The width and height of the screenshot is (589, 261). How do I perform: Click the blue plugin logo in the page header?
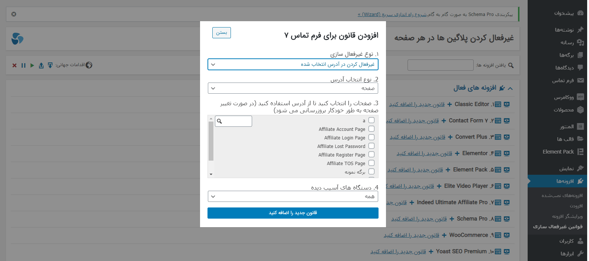(x=17, y=38)
